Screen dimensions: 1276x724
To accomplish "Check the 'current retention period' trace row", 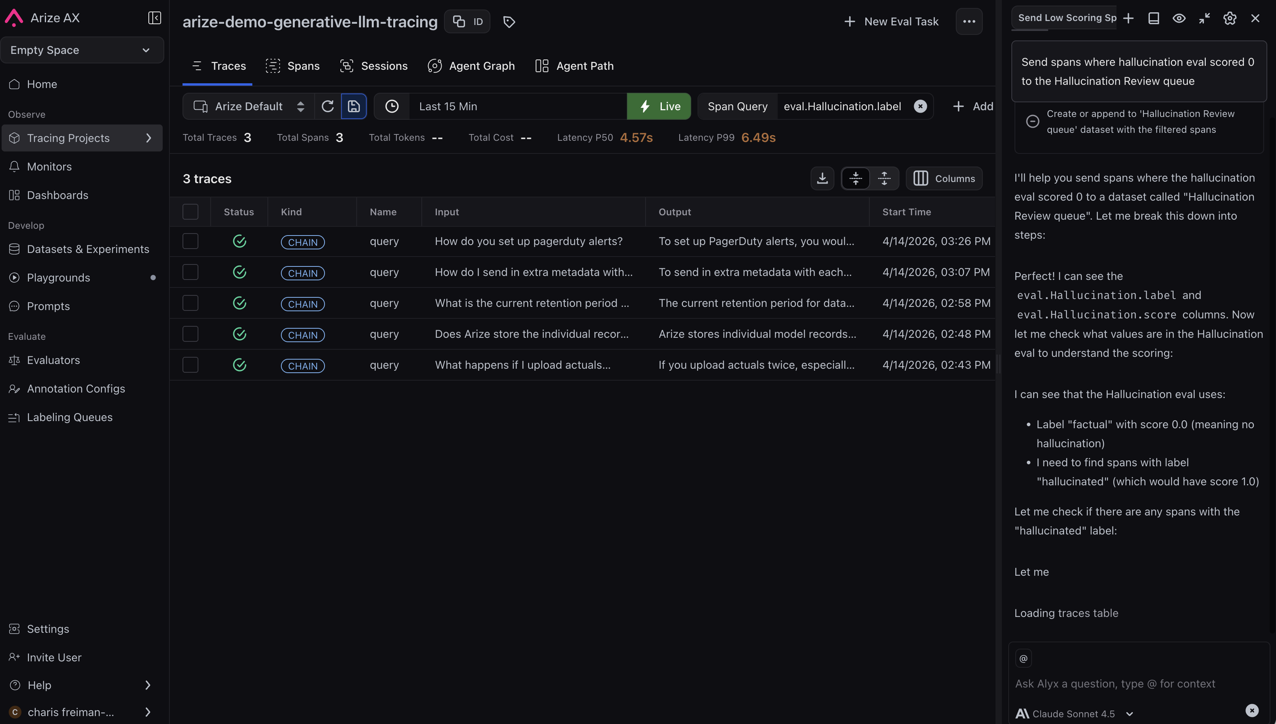I will pyautogui.click(x=190, y=303).
